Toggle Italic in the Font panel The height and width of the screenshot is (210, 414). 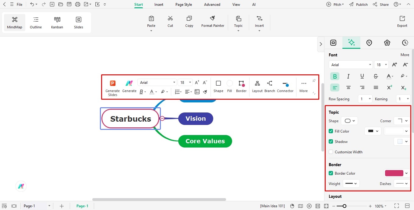click(x=349, y=76)
